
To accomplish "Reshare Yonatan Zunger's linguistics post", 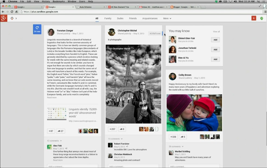I will tap(60, 131).
